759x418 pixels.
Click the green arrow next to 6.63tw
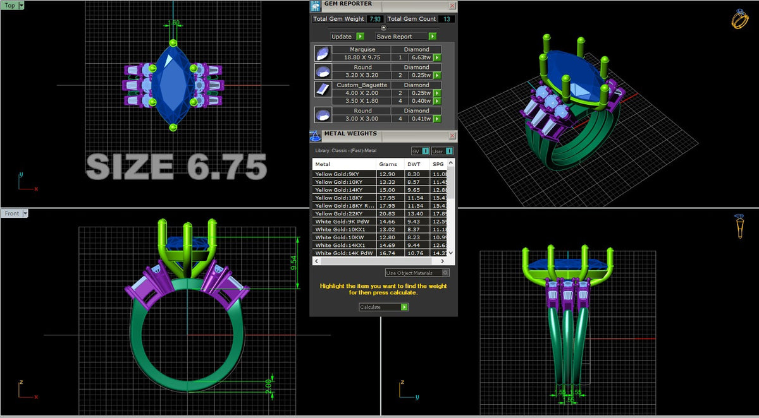(x=436, y=57)
